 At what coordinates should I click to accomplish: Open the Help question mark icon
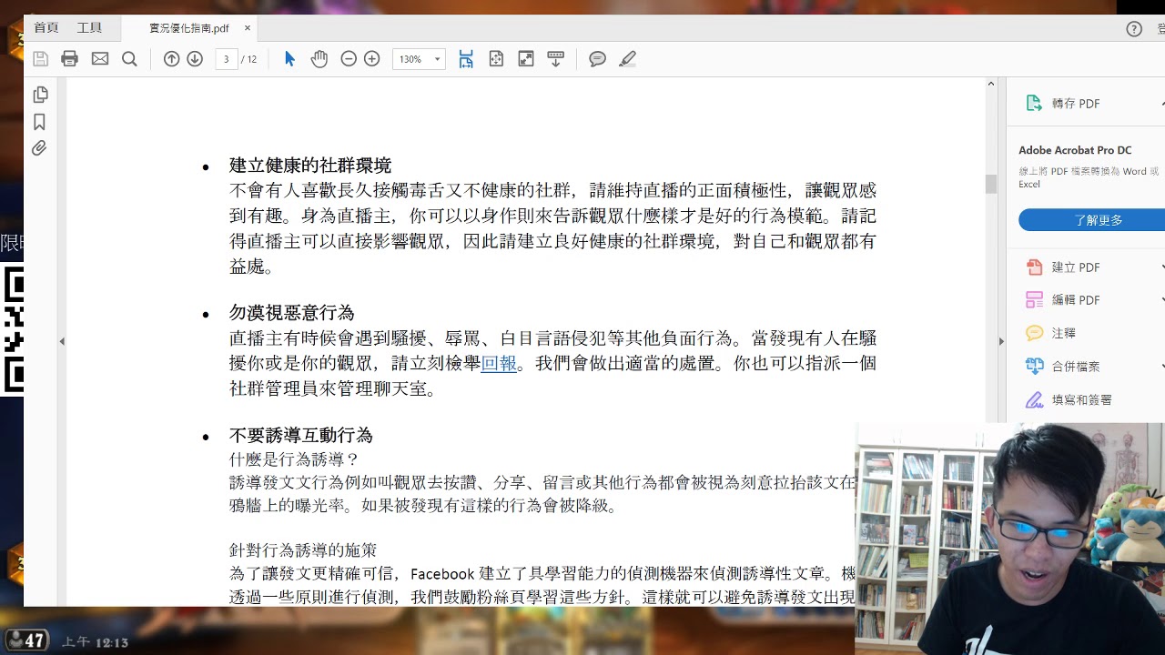[x=1134, y=29]
